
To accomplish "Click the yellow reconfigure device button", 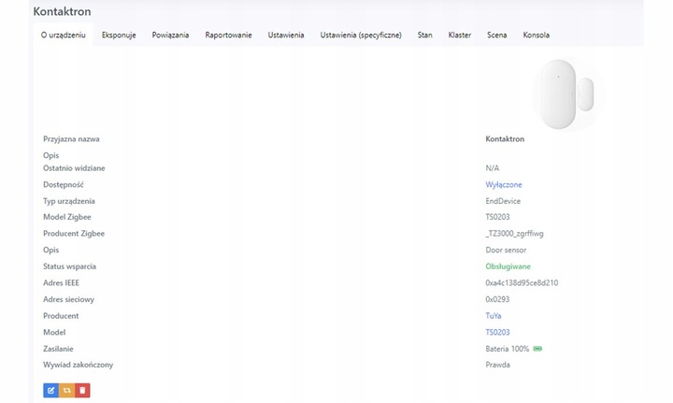I will tap(66, 390).
